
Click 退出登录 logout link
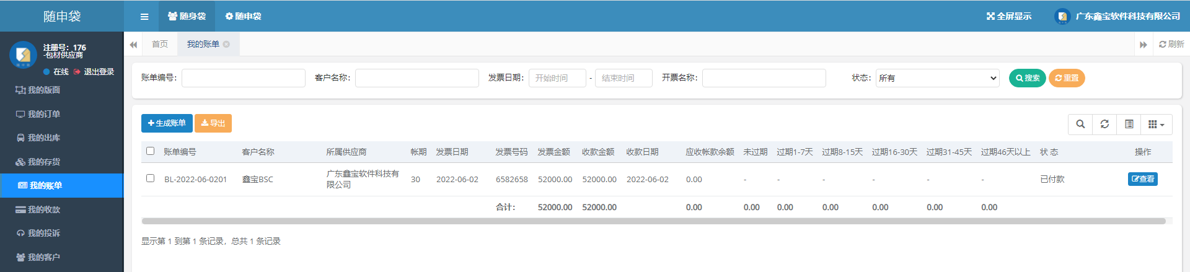click(x=94, y=72)
